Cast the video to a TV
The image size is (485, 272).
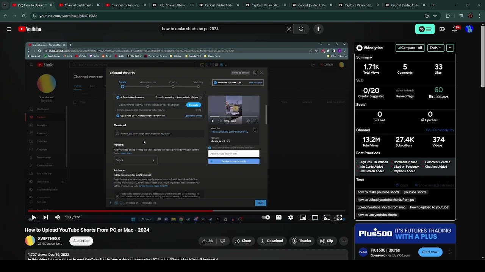(x=327, y=217)
